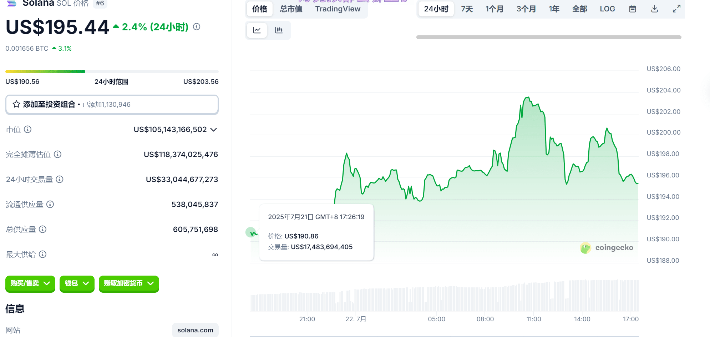This screenshot has width=710, height=337.
Task: Click the US$33,044,677,273 volume value
Action: [x=182, y=180]
